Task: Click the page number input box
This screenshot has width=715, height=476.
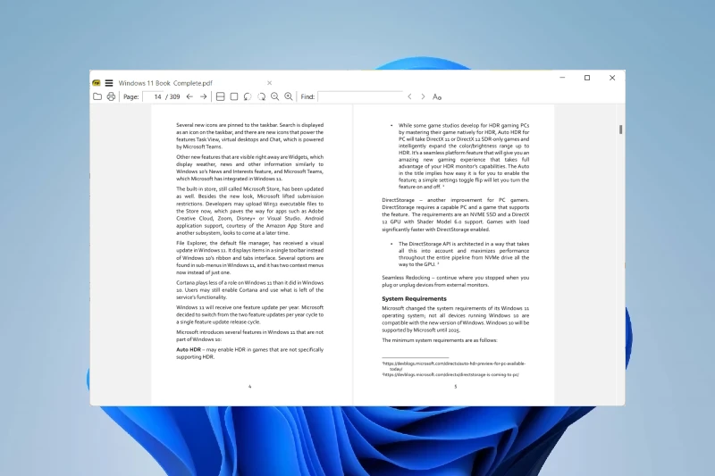Action: [153, 96]
